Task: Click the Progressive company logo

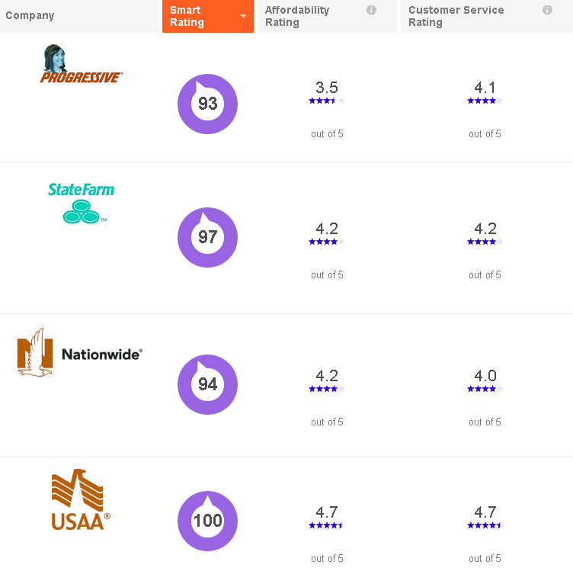Action: pyautogui.click(x=81, y=65)
